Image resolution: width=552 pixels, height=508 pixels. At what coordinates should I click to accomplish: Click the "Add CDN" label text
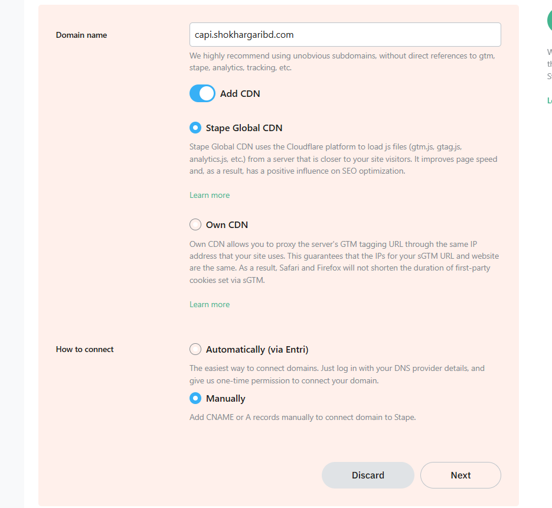[x=240, y=93]
